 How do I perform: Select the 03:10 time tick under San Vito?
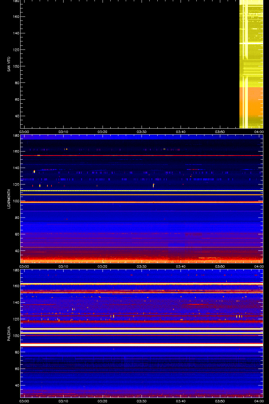coord(64,132)
